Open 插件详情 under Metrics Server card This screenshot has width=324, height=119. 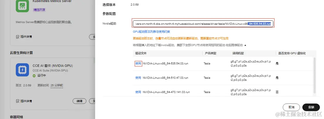click(x=26, y=37)
